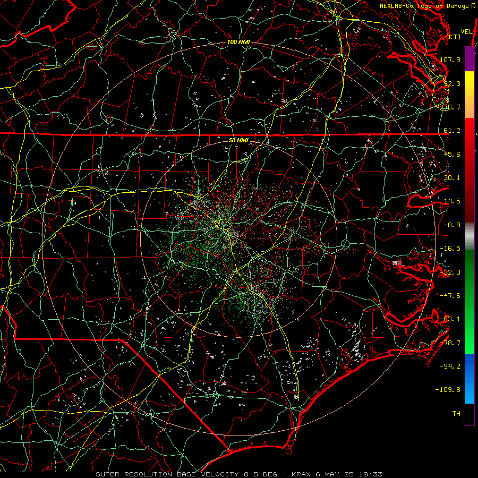Click the [KT] units label

coord(454,37)
